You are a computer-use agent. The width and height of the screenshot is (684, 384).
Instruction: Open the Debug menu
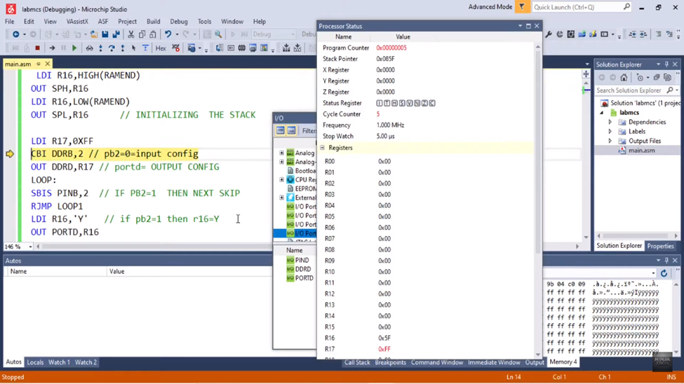pos(179,22)
